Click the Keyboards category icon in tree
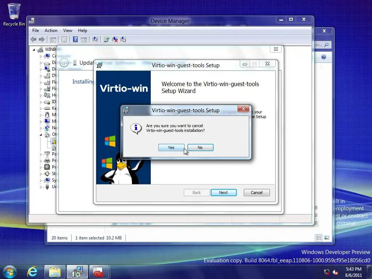Viewport: 372px width, 279px height. point(47,108)
